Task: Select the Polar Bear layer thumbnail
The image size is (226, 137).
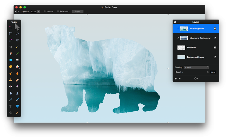Action: click(181, 48)
